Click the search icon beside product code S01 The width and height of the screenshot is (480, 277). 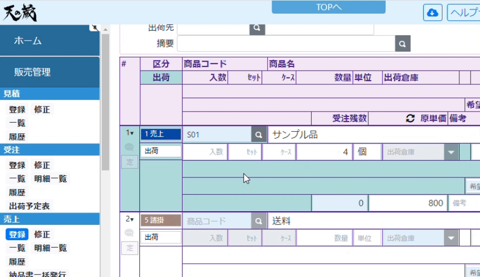pyautogui.click(x=258, y=134)
